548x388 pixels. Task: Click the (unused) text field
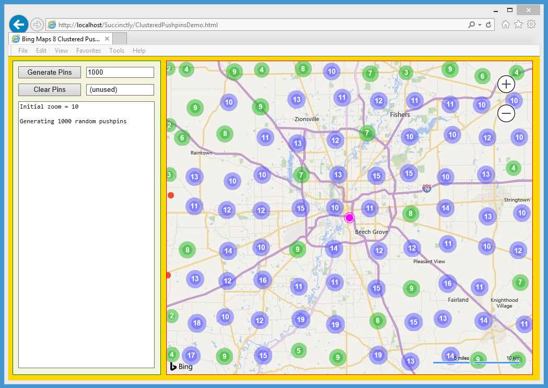pyautogui.click(x=120, y=89)
